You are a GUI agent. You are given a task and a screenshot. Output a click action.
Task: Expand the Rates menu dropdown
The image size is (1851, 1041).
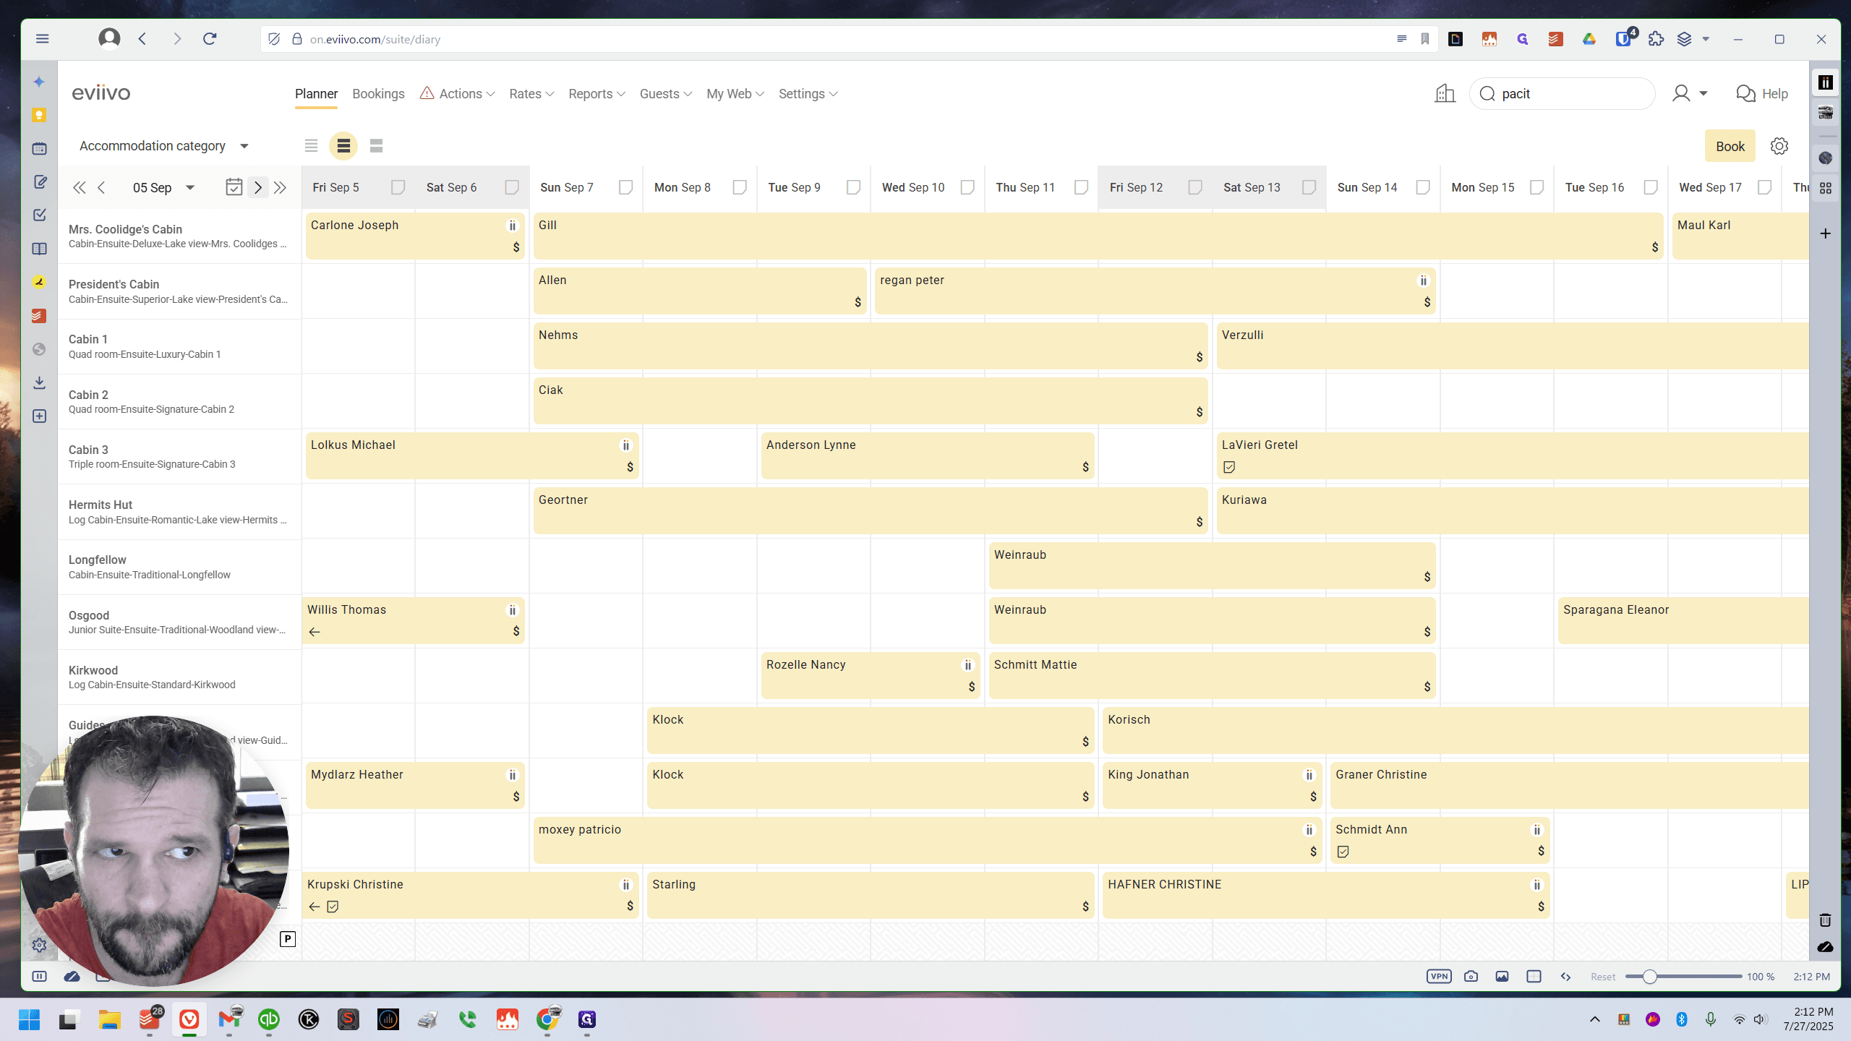click(531, 94)
